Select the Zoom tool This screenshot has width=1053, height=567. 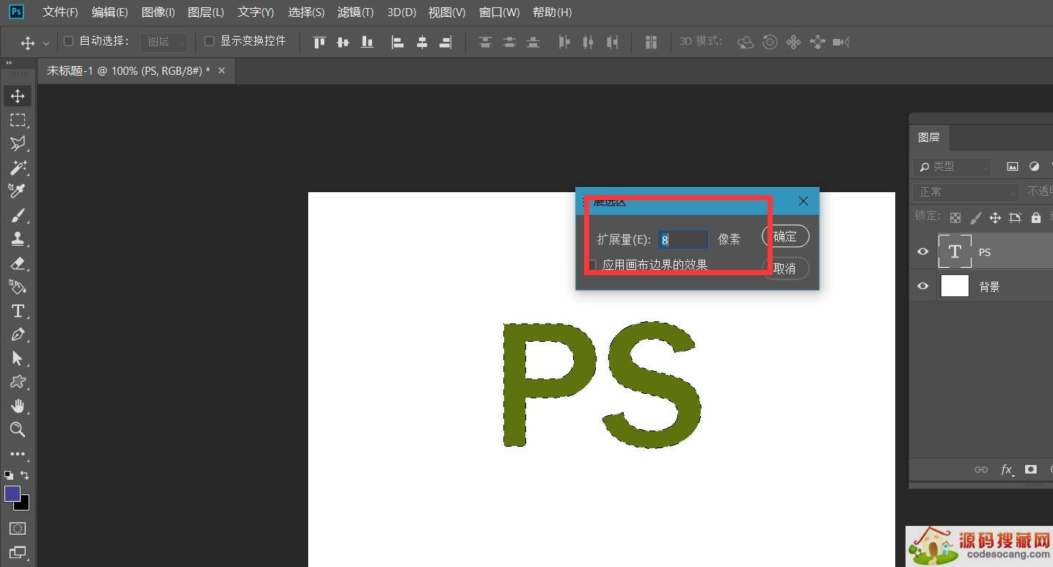coord(18,430)
